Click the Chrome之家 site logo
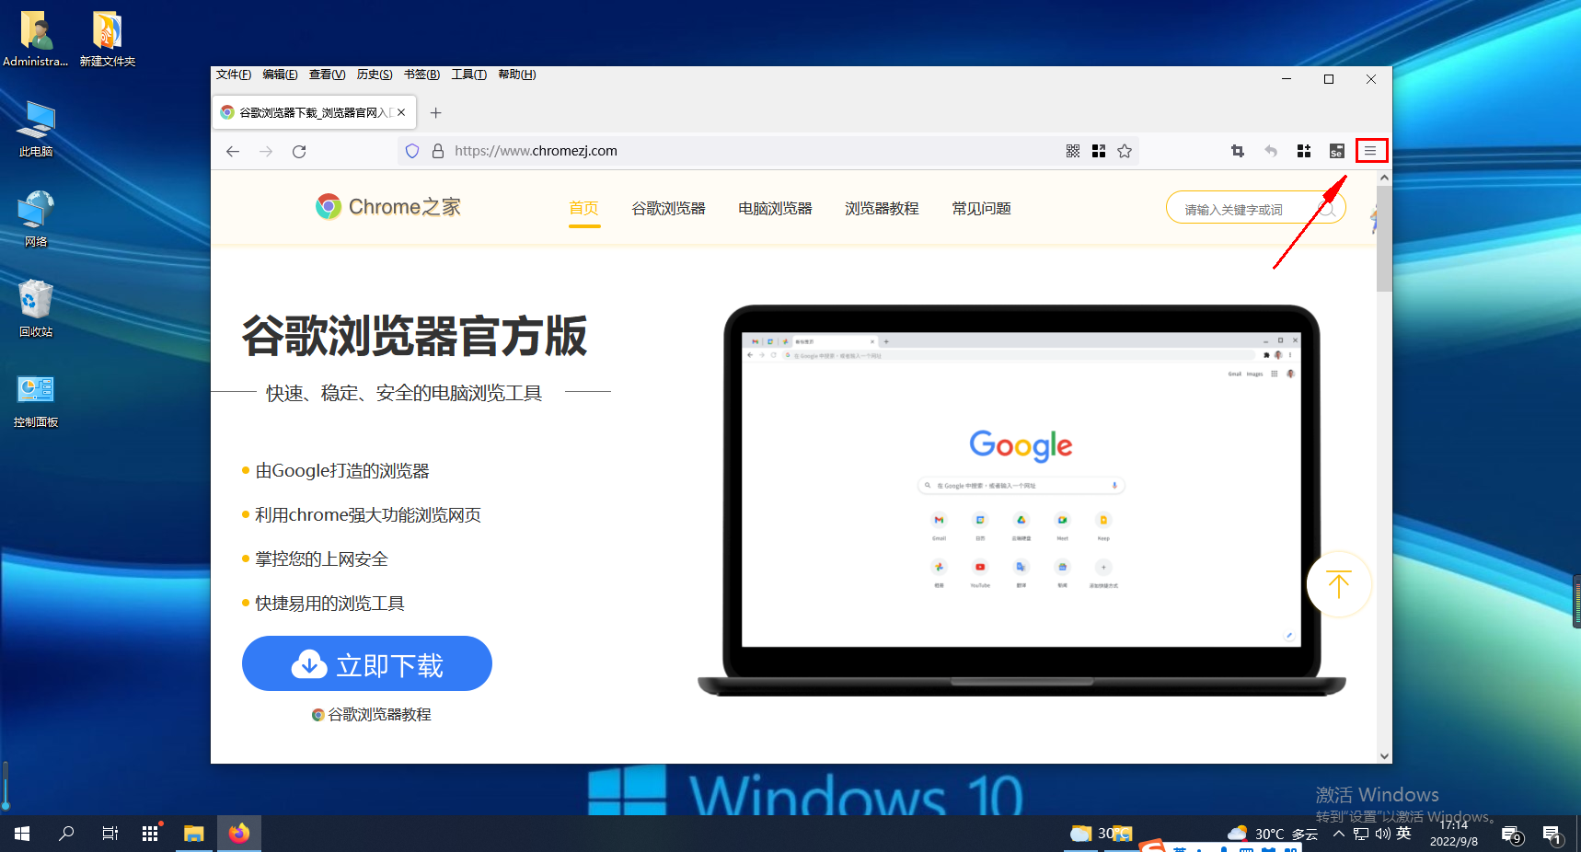The height and width of the screenshot is (852, 1581). click(x=387, y=206)
